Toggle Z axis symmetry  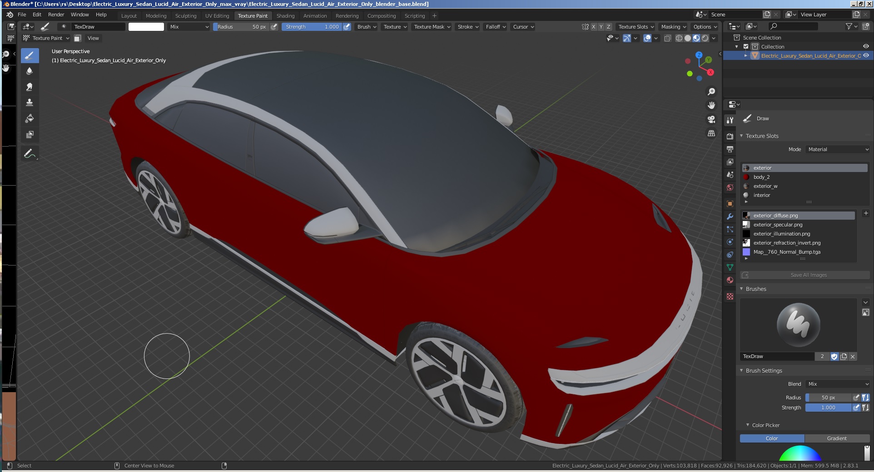[609, 27]
